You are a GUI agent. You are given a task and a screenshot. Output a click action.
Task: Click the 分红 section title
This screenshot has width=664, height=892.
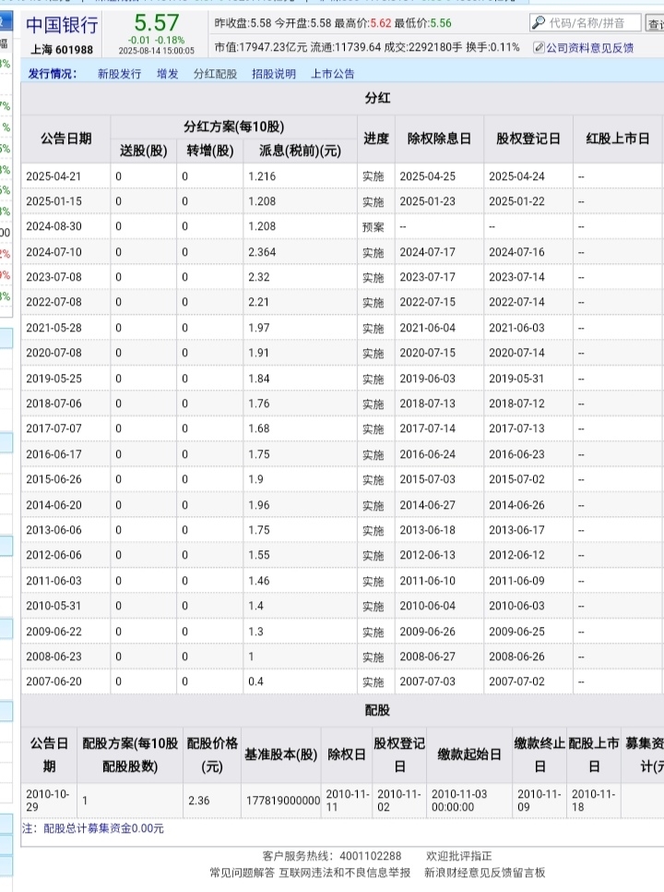[378, 98]
